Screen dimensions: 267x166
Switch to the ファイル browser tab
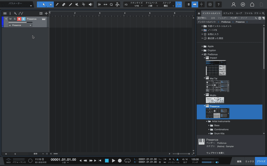point(248,13)
